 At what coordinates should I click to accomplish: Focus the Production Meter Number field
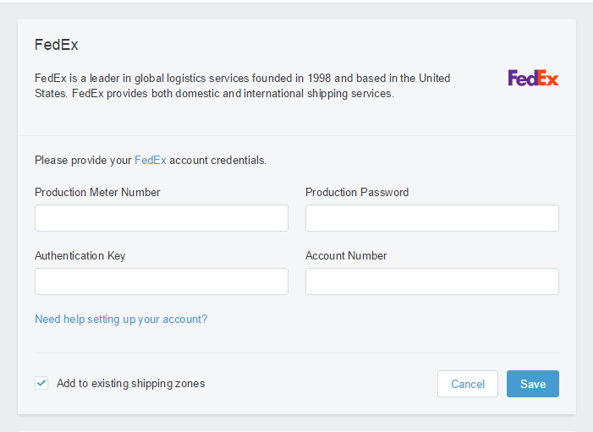[x=161, y=218]
